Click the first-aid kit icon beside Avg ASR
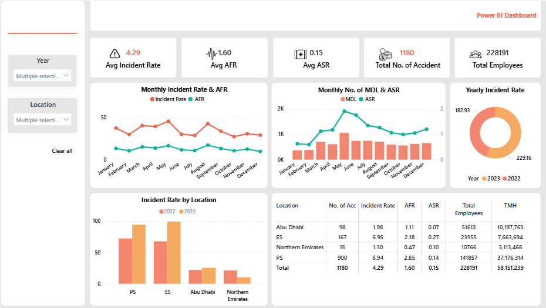 [301, 53]
